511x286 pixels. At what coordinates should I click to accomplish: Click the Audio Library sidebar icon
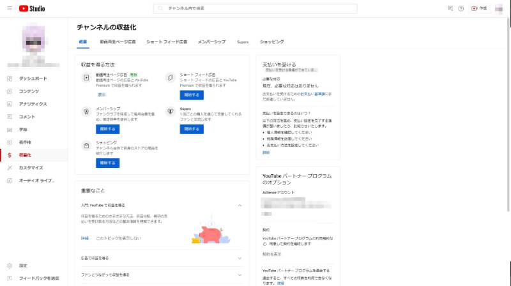(x=10, y=181)
